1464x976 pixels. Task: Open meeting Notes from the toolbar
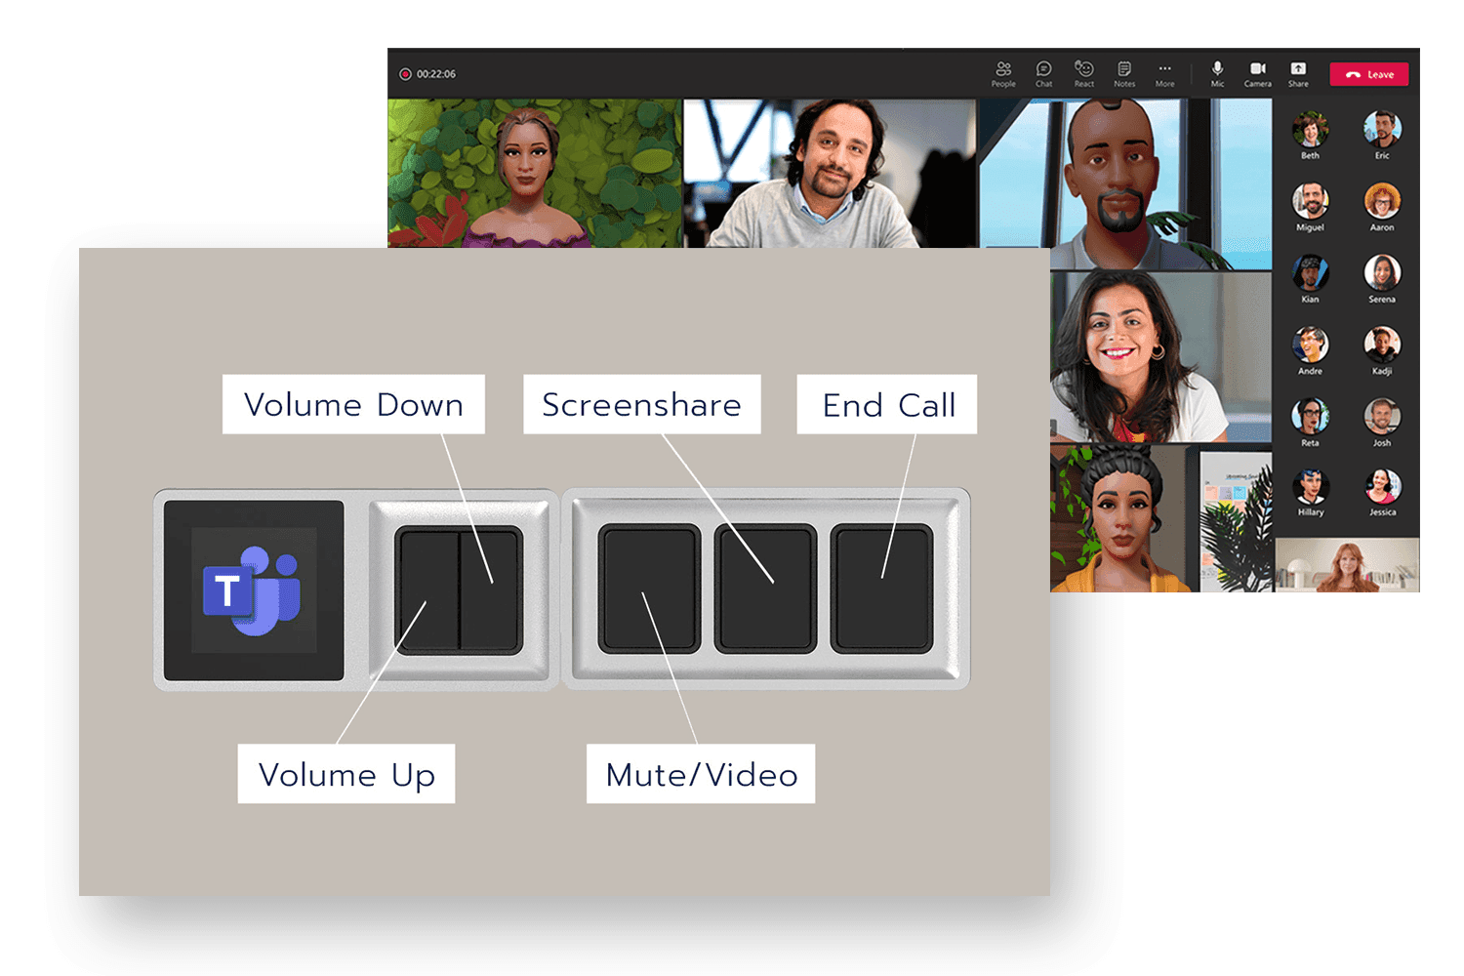[x=1124, y=74]
